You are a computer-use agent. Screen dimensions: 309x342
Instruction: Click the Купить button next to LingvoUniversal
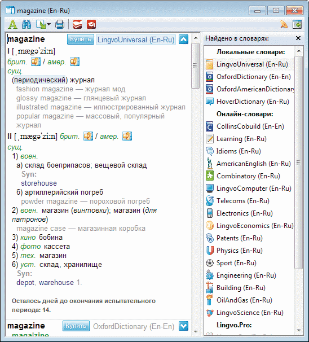[x=81, y=40]
